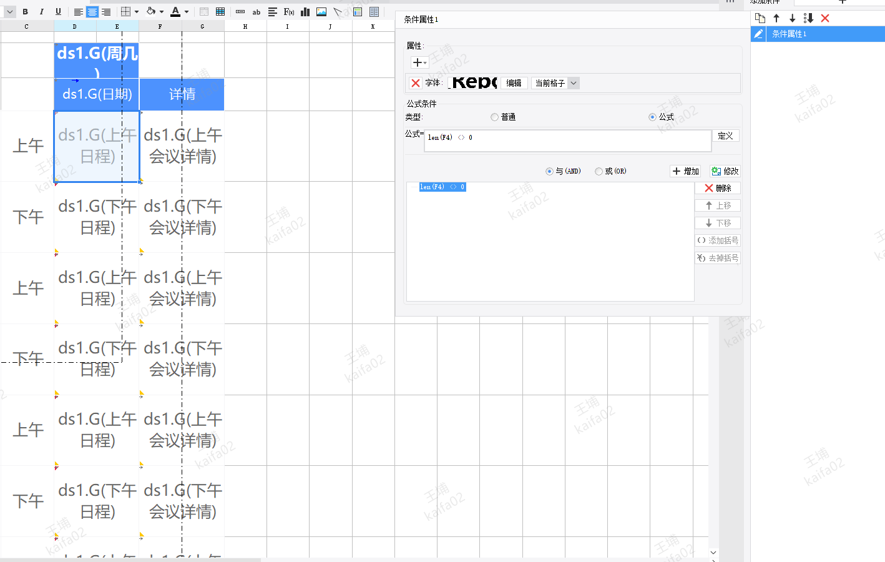Click the 下移 move-down button

click(x=718, y=223)
